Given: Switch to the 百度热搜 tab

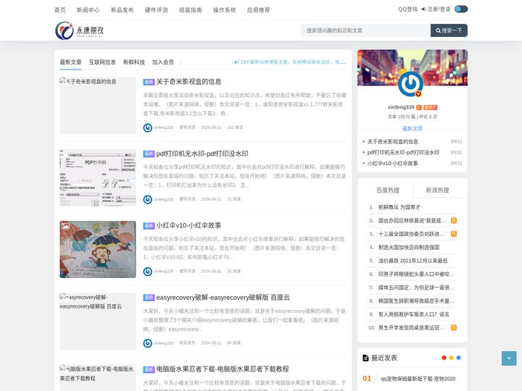Looking at the screenshot, I should (x=387, y=190).
